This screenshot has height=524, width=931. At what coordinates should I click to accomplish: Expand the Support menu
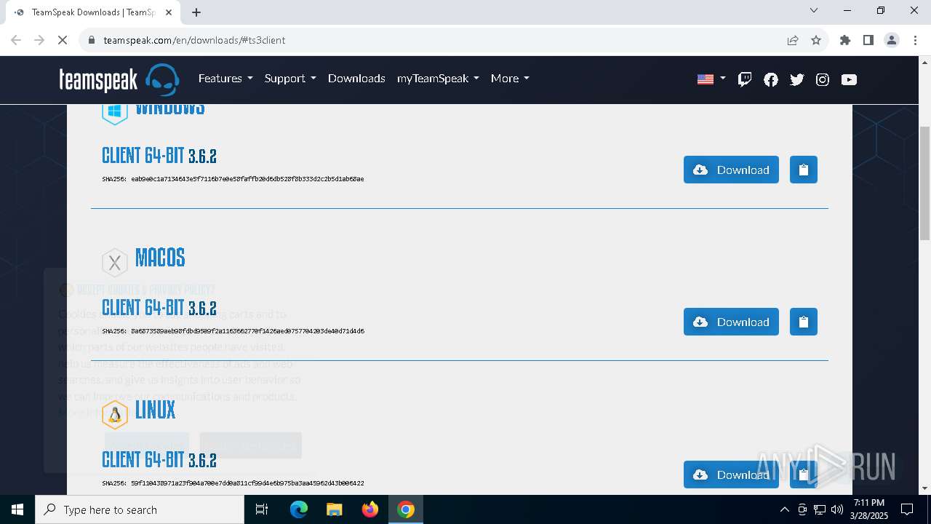click(x=290, y=78)
